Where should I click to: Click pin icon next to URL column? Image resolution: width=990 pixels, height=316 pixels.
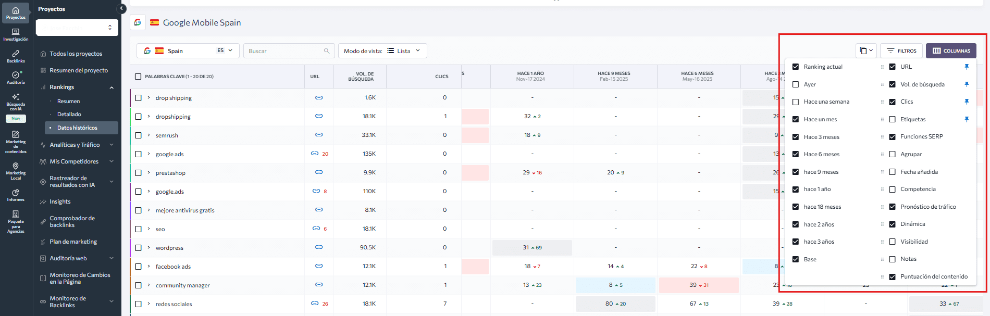[967, 67]
